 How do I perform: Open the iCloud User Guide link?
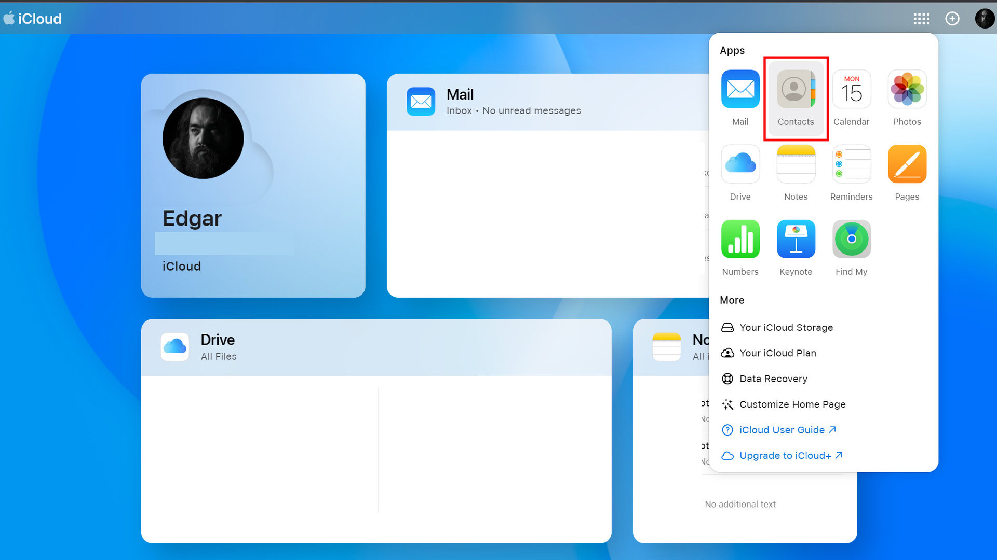pyautogui.click(x=782, y=430)
